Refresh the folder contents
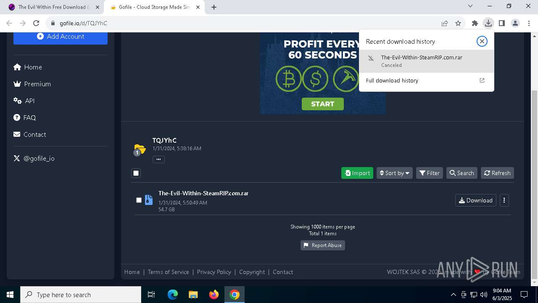 pos(497,173)
